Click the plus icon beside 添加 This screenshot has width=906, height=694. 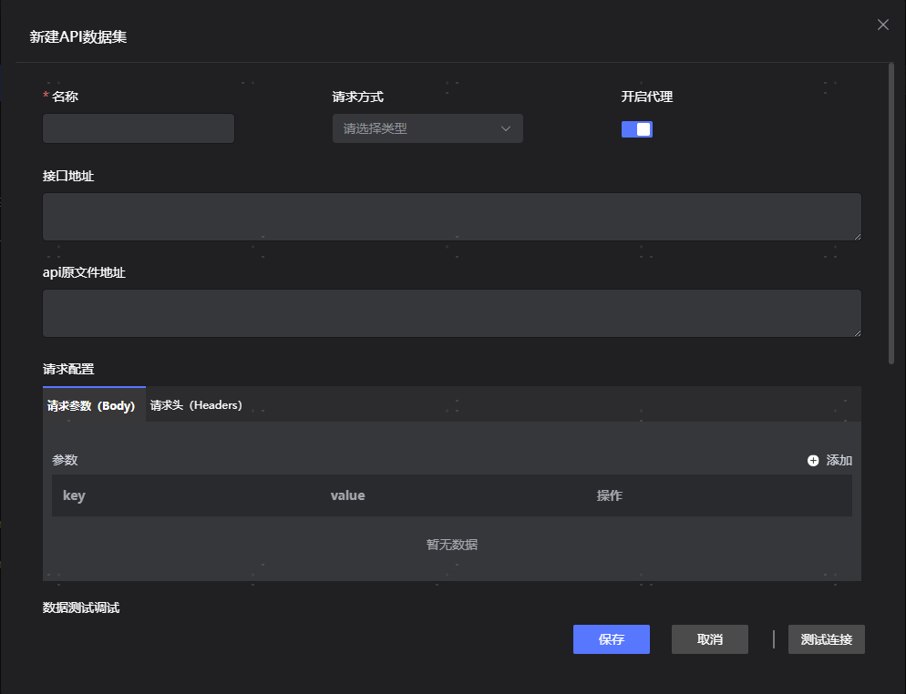click(x=813, y=461)
